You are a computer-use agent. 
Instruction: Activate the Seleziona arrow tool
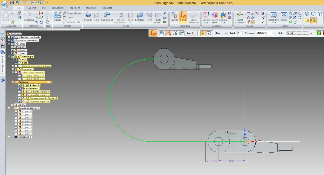[29, 16]
